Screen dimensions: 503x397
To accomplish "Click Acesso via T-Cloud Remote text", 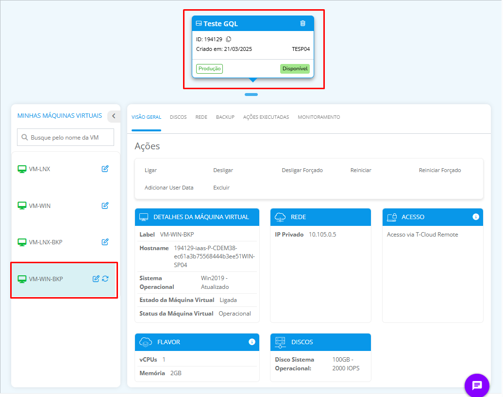I will [422, 235].
